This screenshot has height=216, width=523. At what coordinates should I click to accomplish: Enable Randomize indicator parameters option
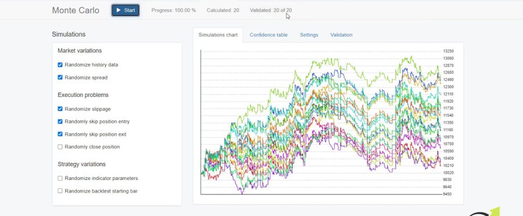click(60, 178)
